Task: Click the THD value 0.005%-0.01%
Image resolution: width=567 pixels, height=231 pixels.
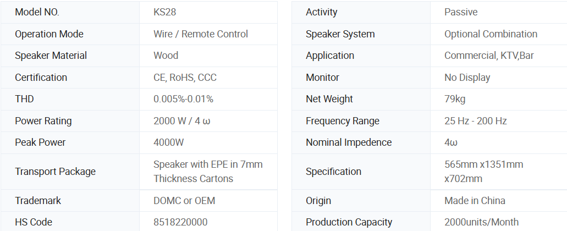Action: tap(183, 99)
